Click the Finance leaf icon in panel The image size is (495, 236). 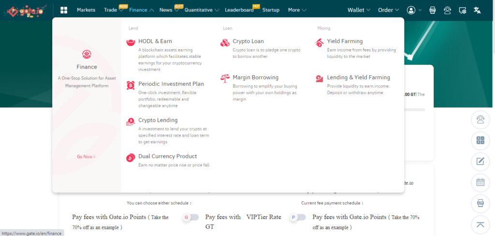point(87,54)
